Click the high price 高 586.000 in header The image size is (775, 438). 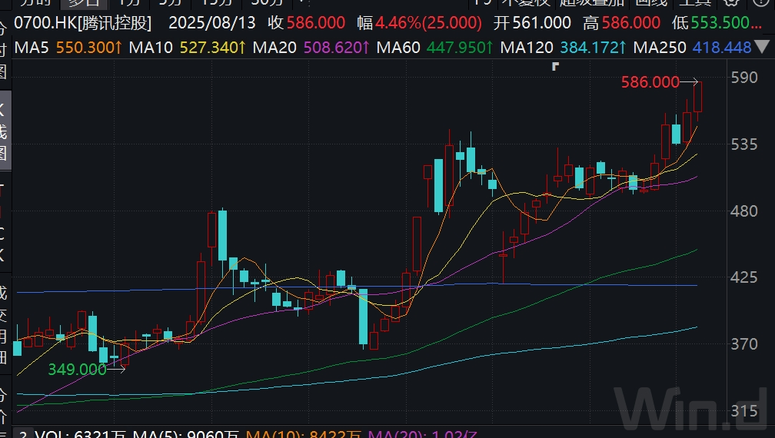point(622,23)
